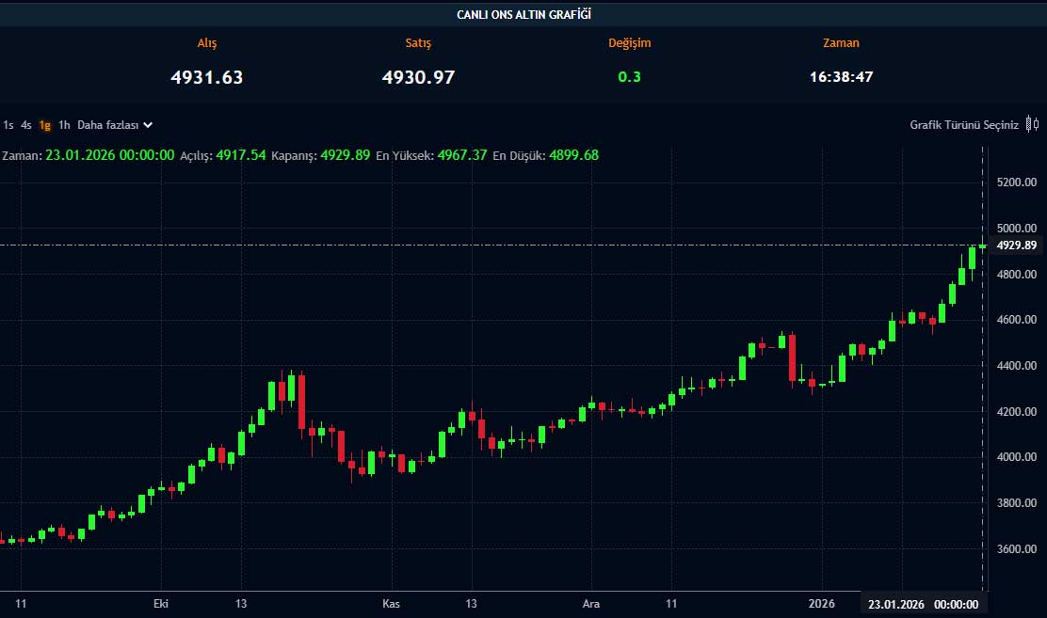Switch to the 1s timeframe
The width and height of the screenshot is (1047, 618).
tap(8, 124)
